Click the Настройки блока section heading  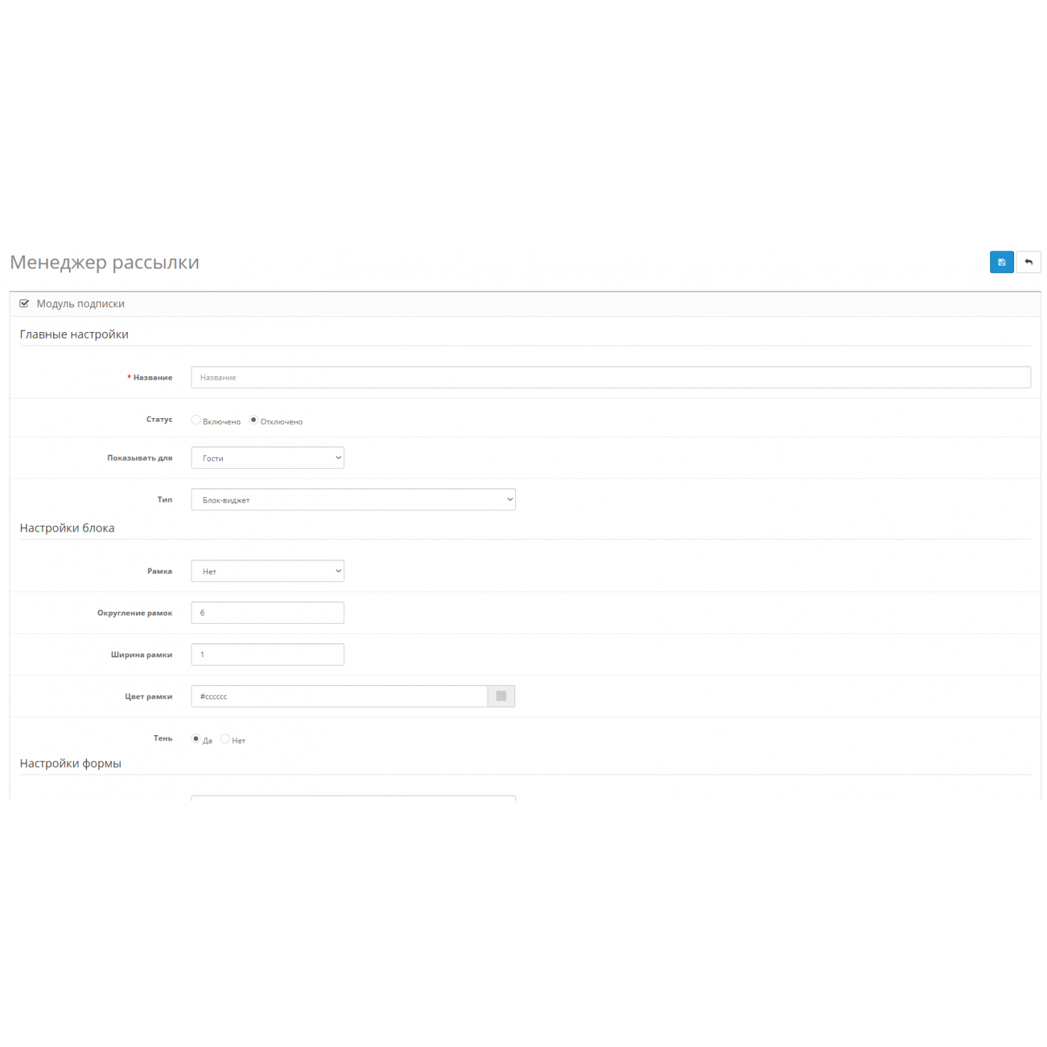67,528
